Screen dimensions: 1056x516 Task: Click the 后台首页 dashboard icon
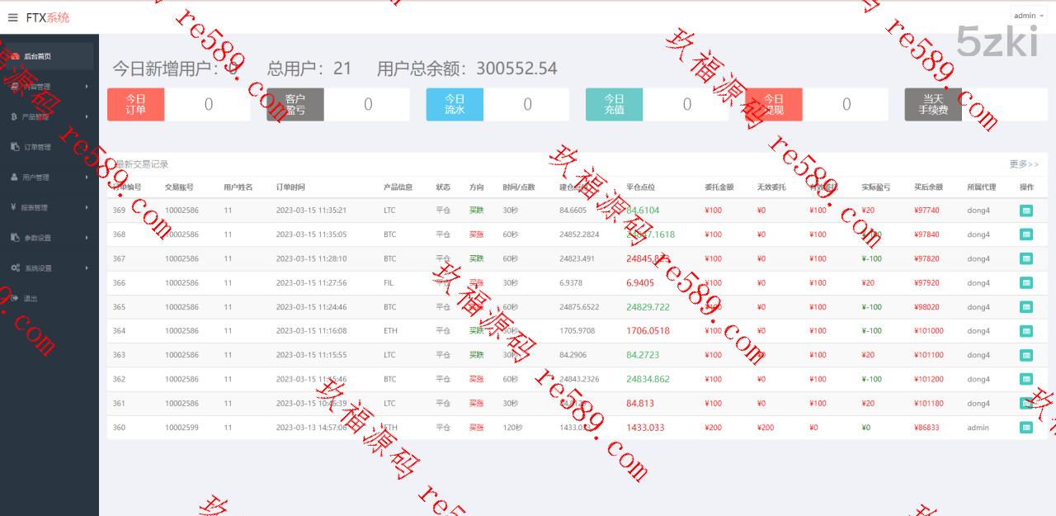coord(15,56)
